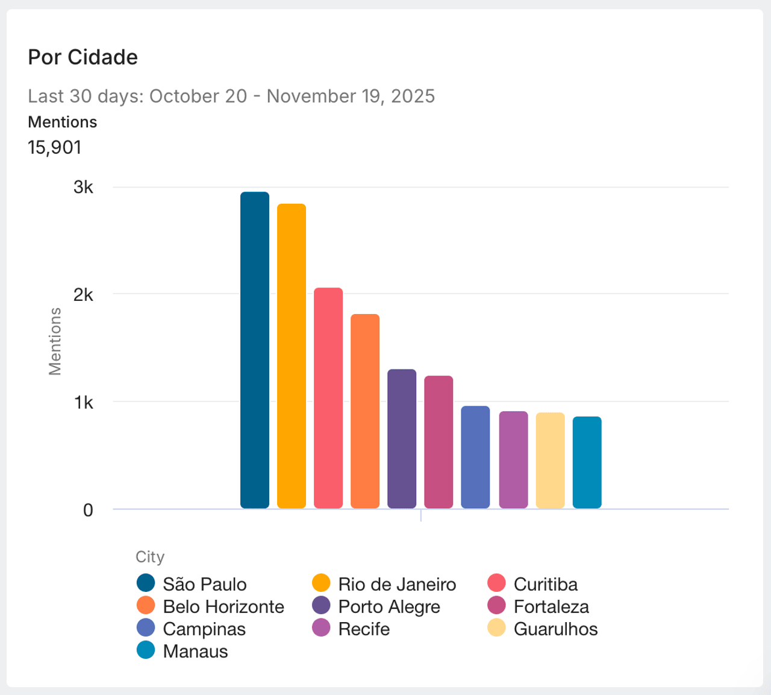Click the 15,901 mentions total value
This screenshot has width=771, height=695.
[55, 148]
